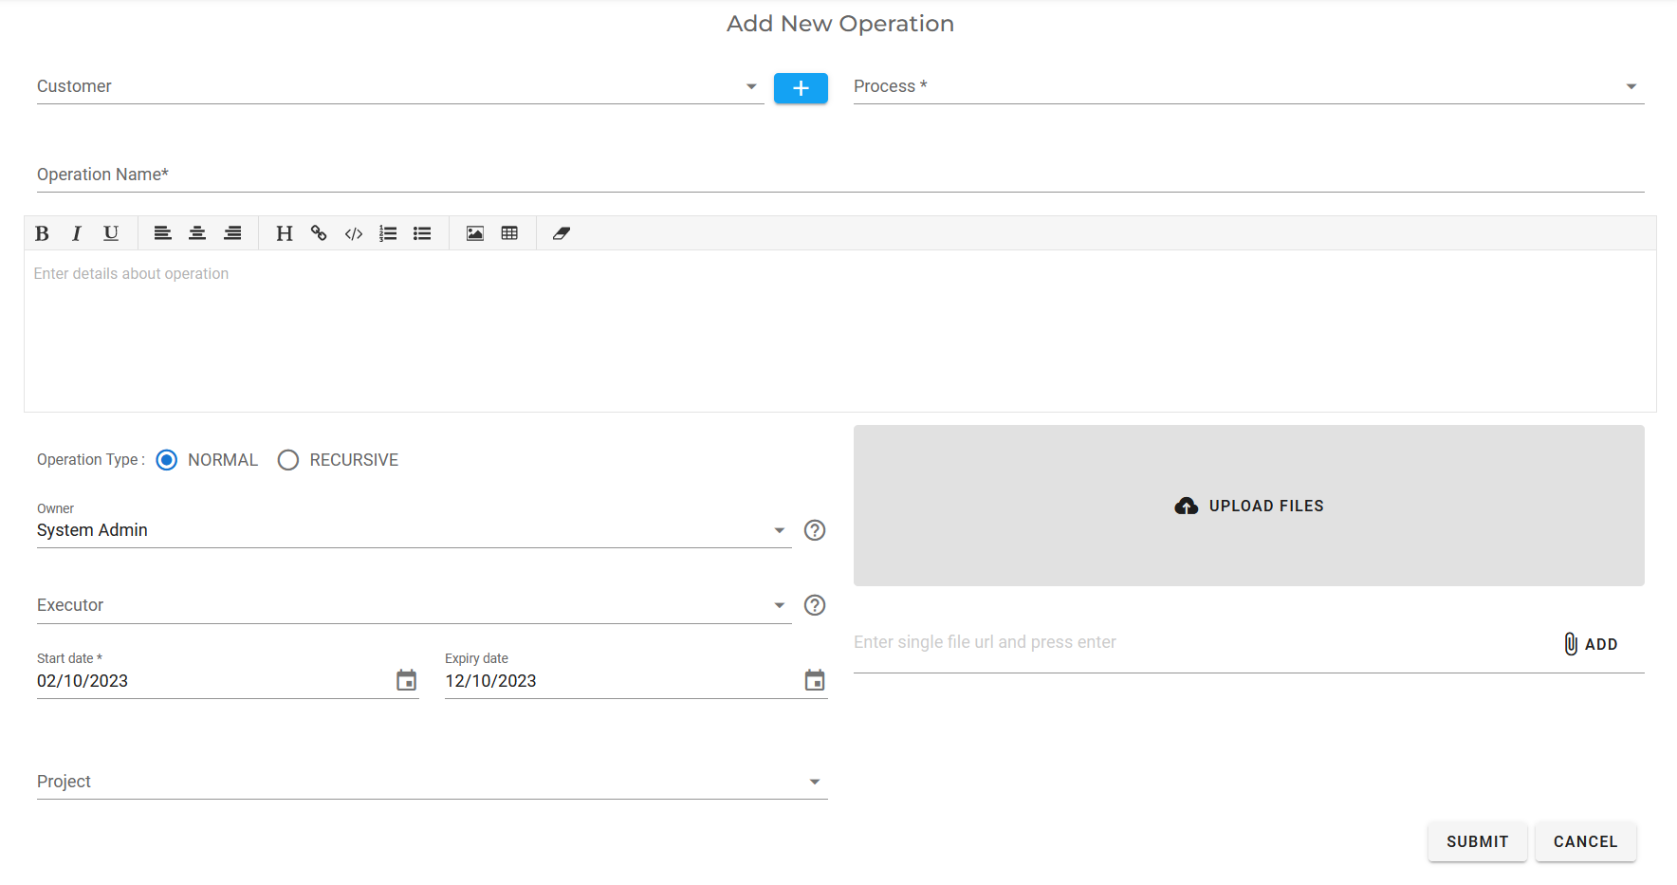The image size is (1677, 885).
Task: Click the CANCEL button
Action: 1585,841
